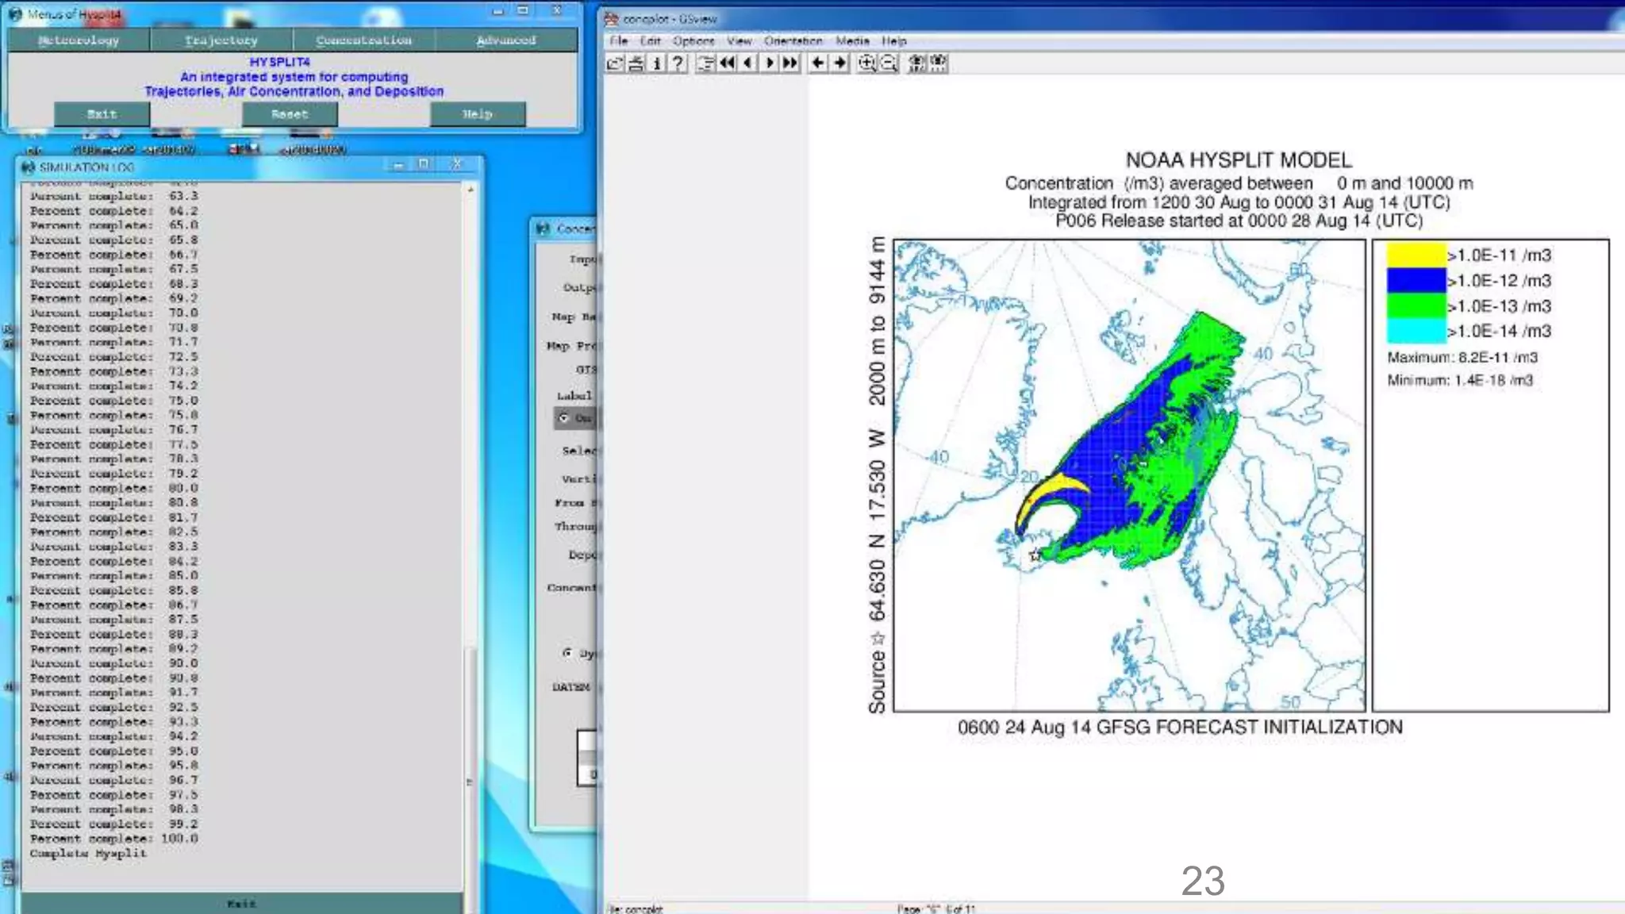Open the file info 'i' icon
Image resolution: width=1625 pixels, height=914 pixels.
(656, 63)
